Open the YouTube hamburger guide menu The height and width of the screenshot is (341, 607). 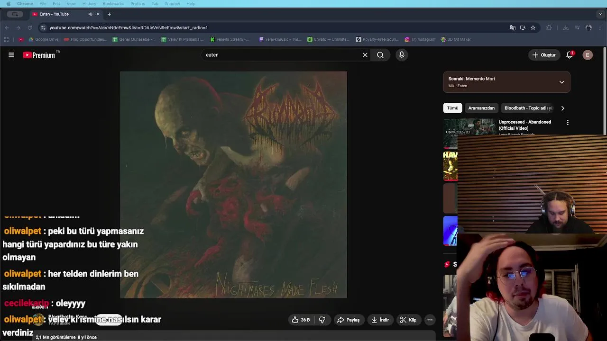click(x=11, y=55)
